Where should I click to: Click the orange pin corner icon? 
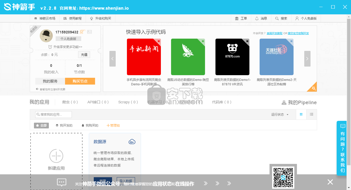click(313, 88)
